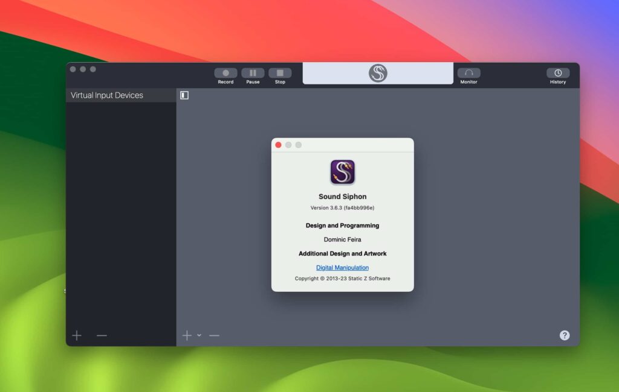The image size is (619, 392).
Task: Click the Stop toolbar icon
Action: (x=280, y=72)
